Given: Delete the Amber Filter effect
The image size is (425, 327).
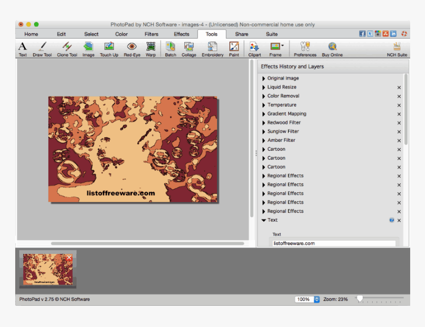Looking at the screenshot, I should coord(399,141).
